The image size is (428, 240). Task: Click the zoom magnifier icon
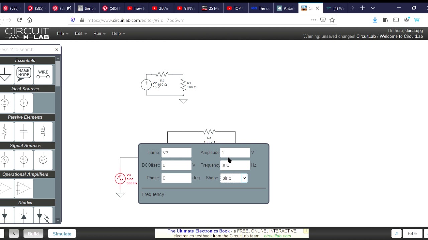[x=396, y=234]
